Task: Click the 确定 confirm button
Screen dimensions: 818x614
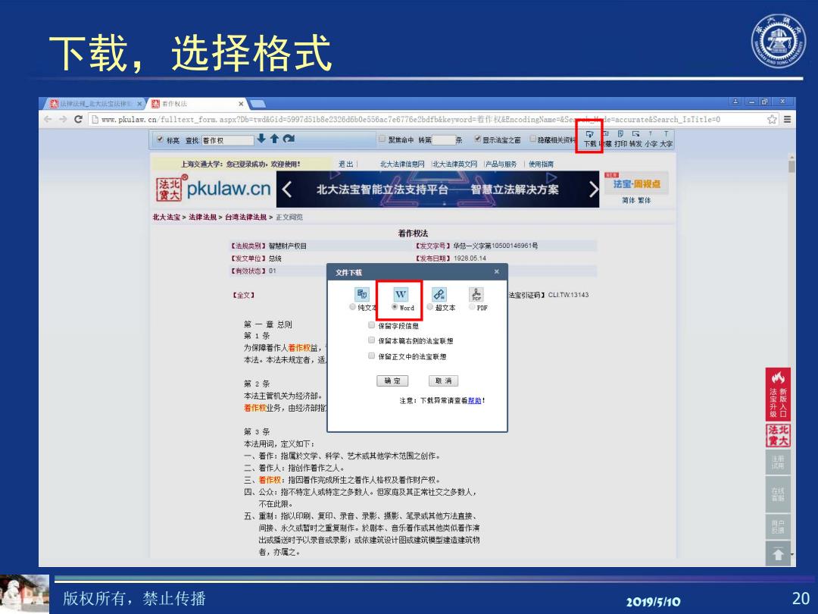Action: [392, 381]
